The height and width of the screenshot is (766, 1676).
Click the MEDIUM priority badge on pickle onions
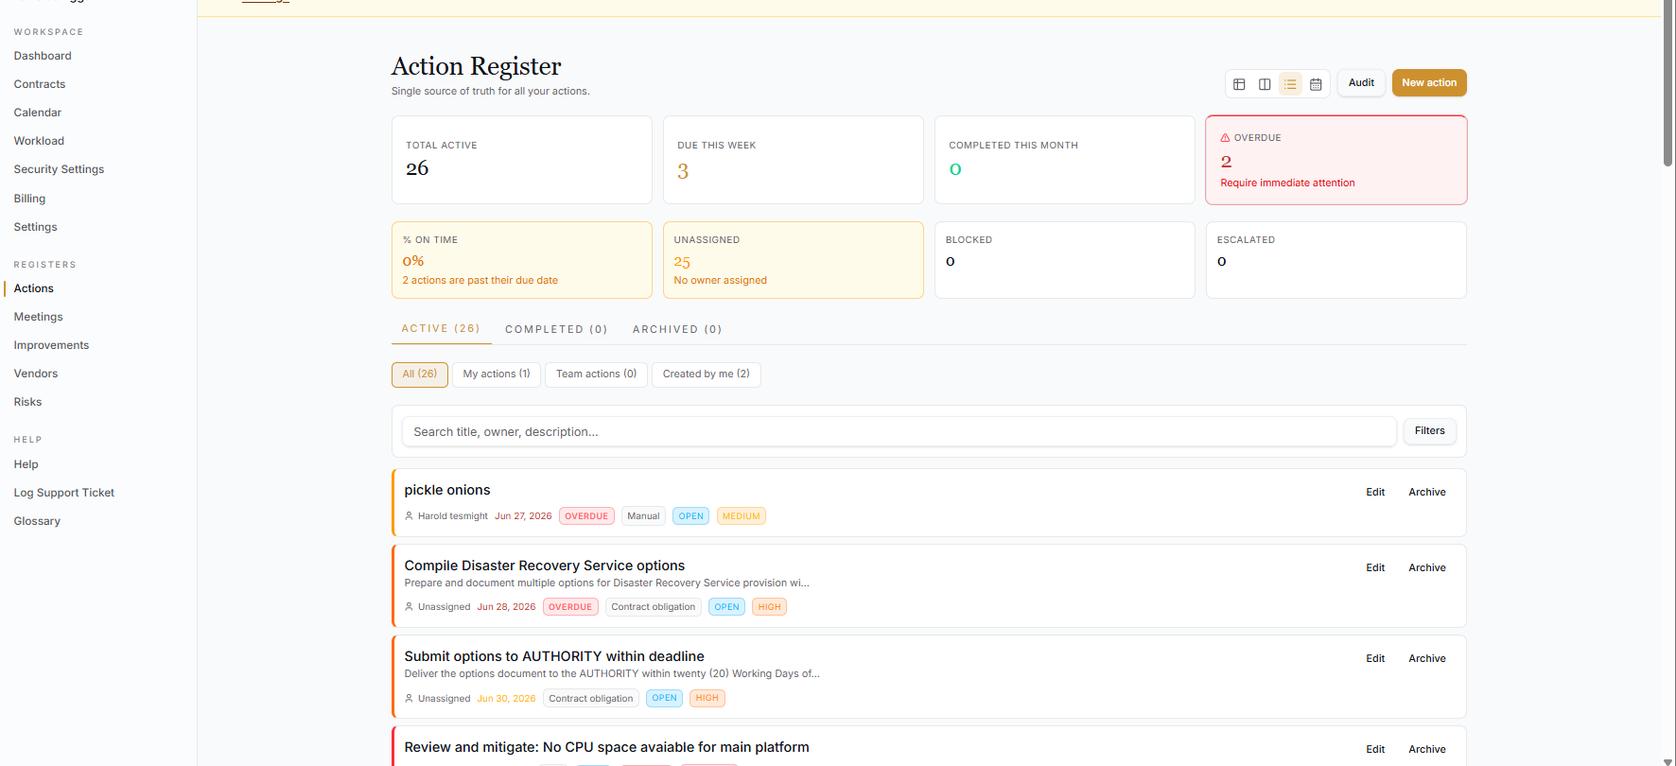pos(741,516)
